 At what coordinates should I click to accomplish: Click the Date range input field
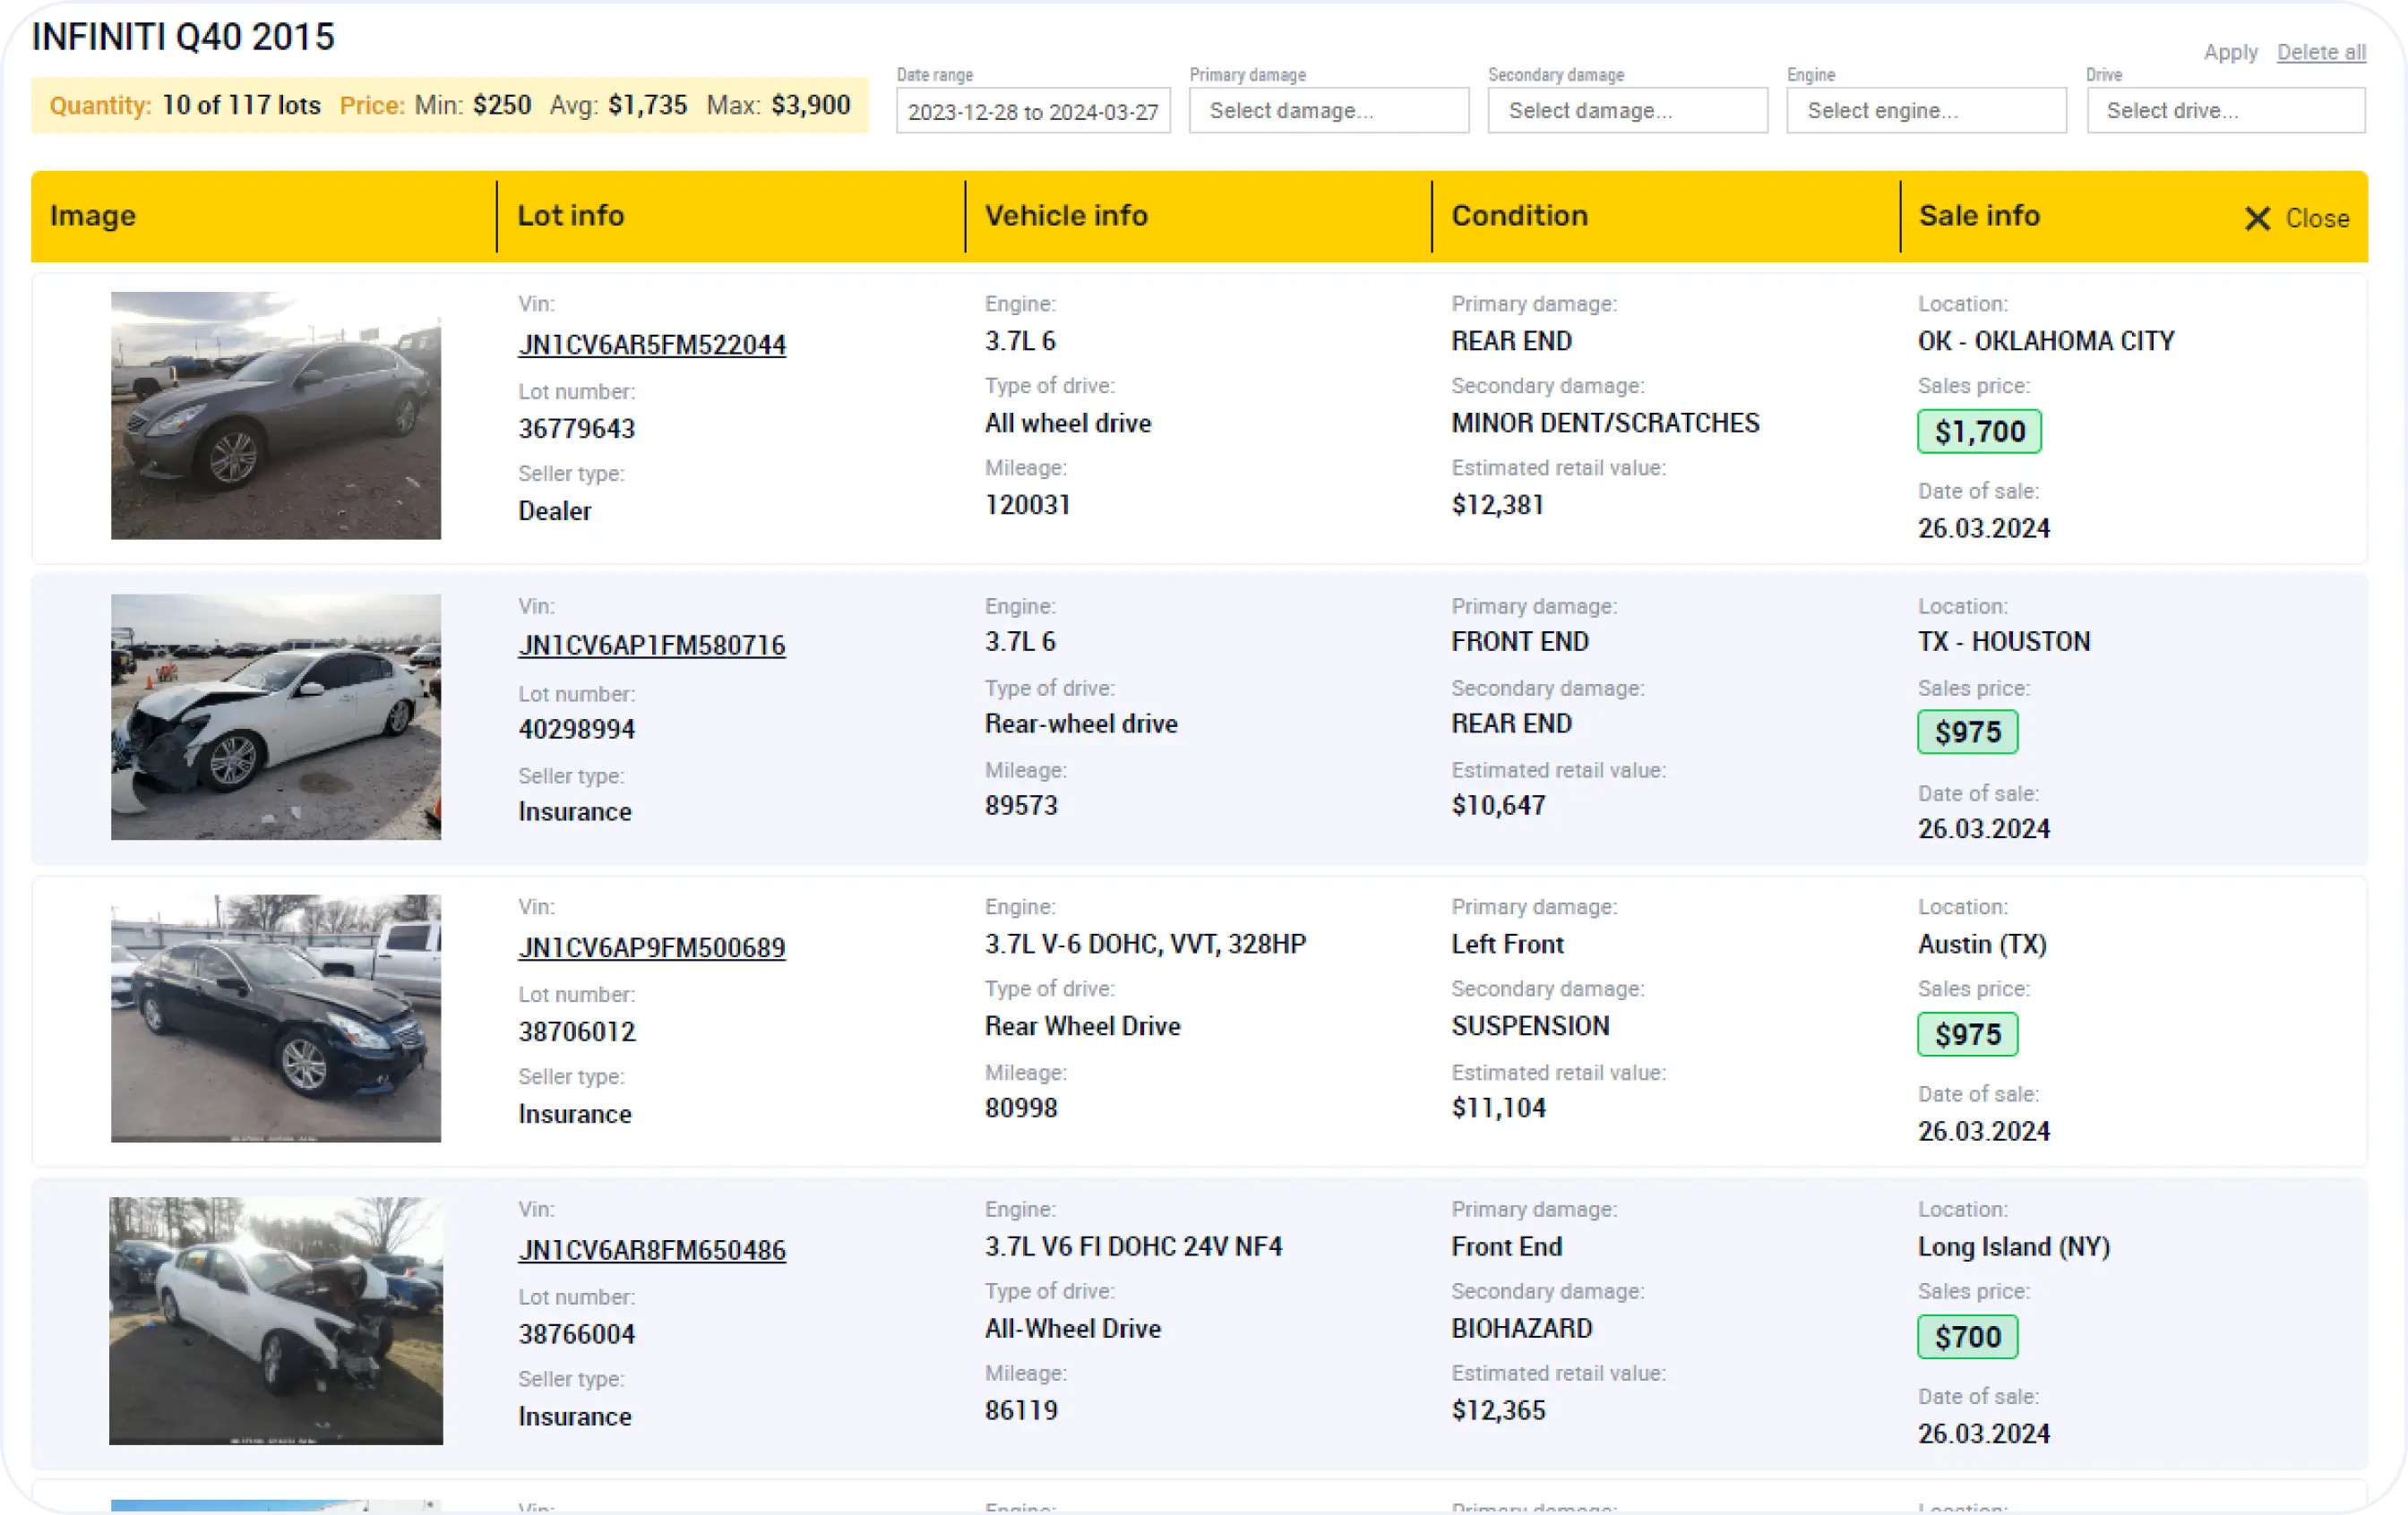1032,111
